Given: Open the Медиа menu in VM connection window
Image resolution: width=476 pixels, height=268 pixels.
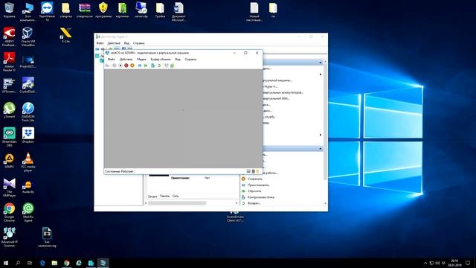Looking at the screenshot, I should pyautogui.click(x=141, y=60).
